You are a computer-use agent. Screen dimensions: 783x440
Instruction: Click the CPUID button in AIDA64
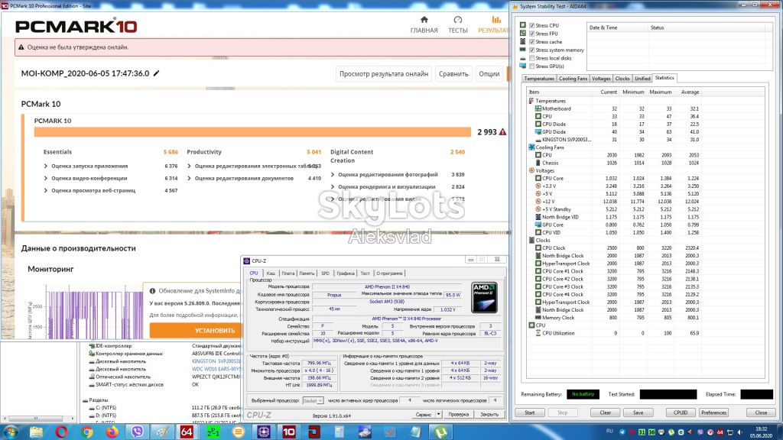680,412
